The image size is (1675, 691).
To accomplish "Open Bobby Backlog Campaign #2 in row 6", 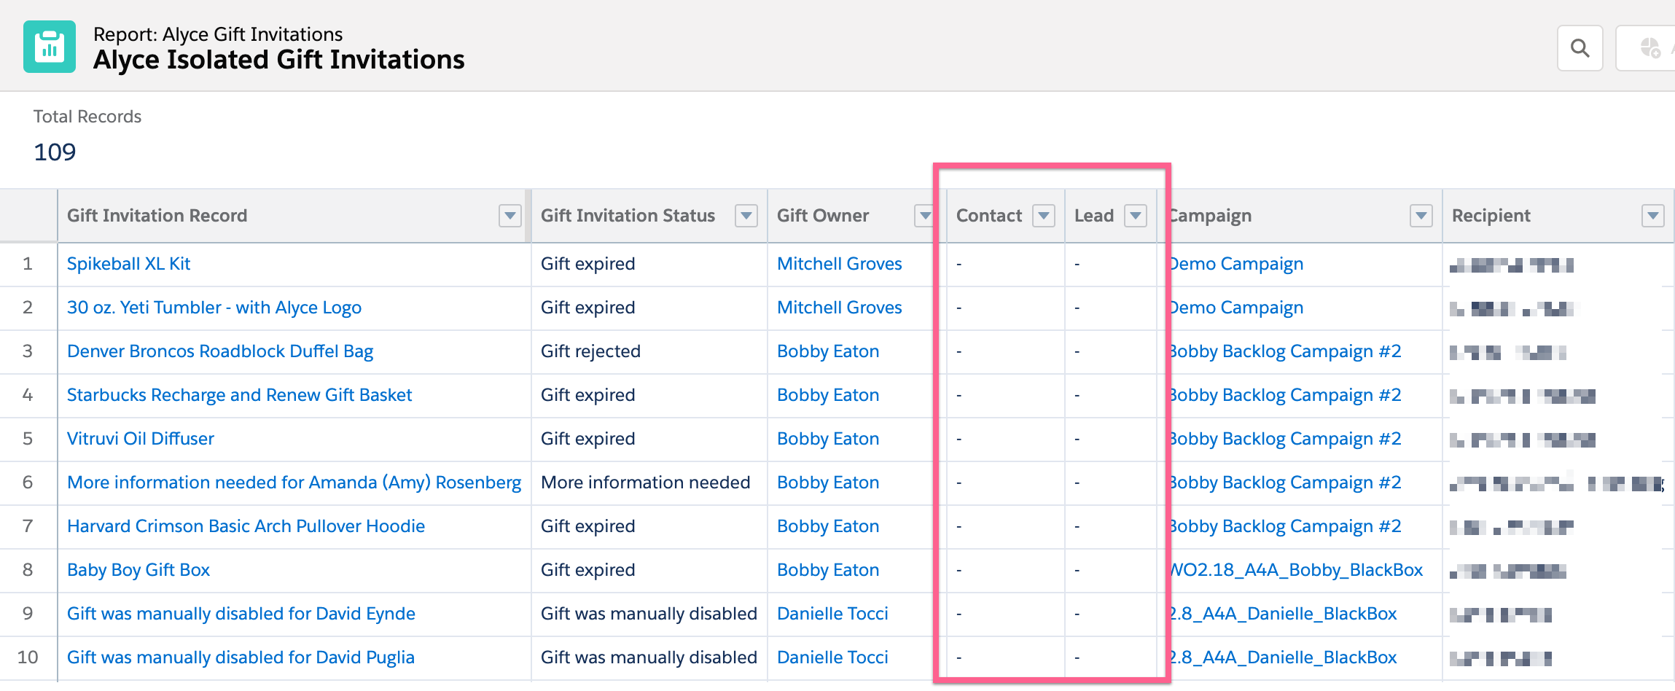I will (1285, 483).
